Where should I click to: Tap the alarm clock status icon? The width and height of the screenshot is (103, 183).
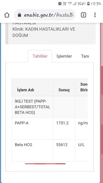pyautogui.click(x=60, y=4)
